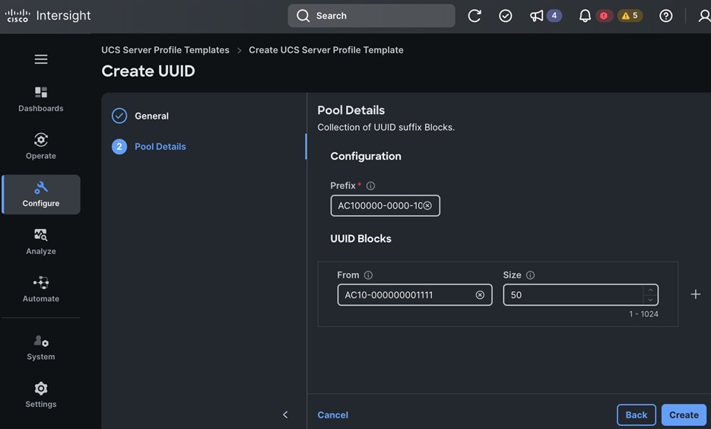This screenshot has width=711, height=429.
Task: Click the Cisco Intersight logo
Action: [48, 15]
